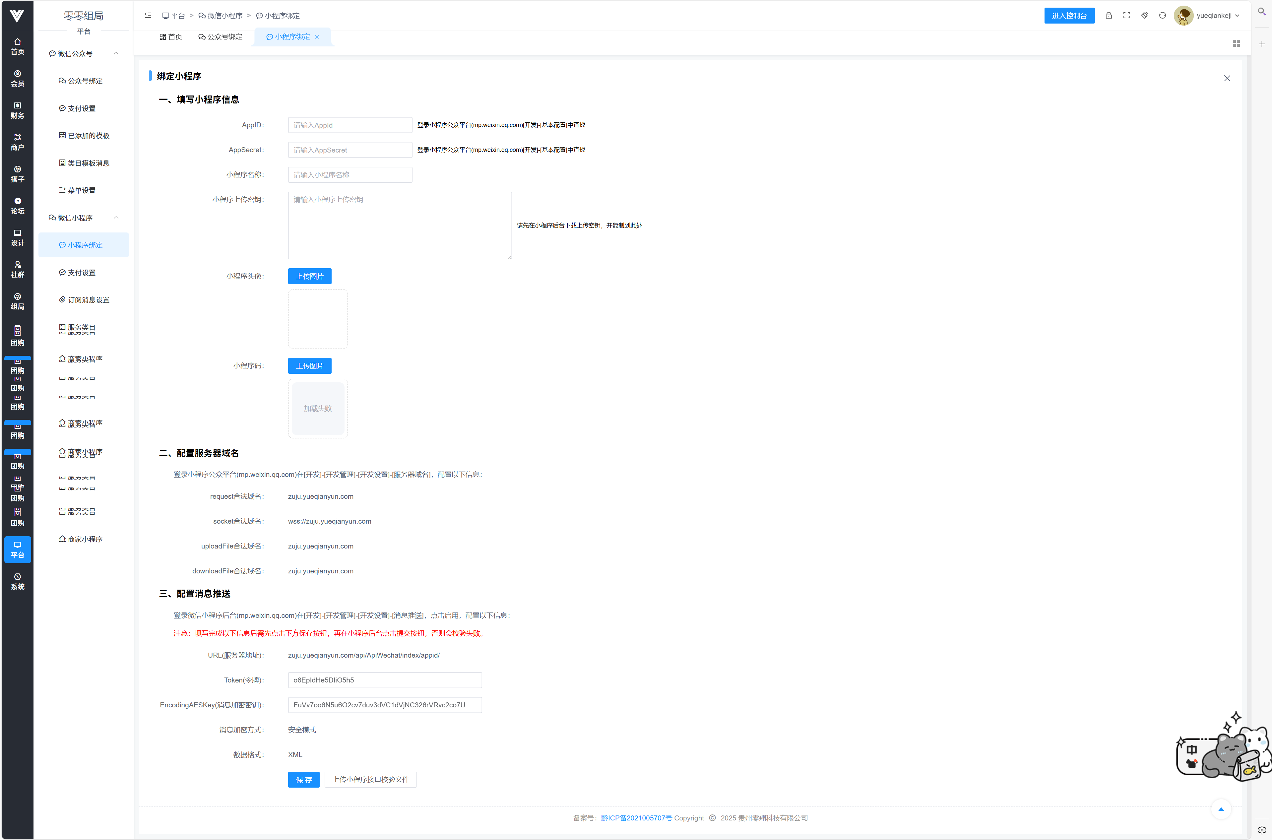Screen dimensions: 1272x840
Task: Close the 小程序绑定 tab
Action: [317, 37]
